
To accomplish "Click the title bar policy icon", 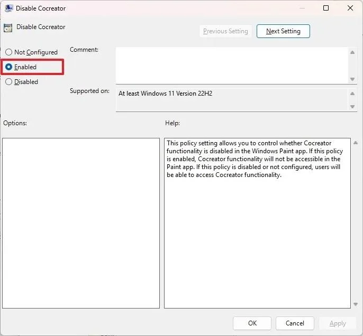I will pyautogui.click(x=9, y=8).
